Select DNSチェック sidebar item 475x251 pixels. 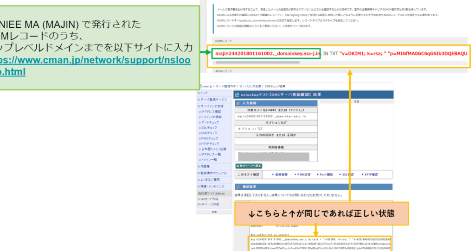[x=209, y=132]
